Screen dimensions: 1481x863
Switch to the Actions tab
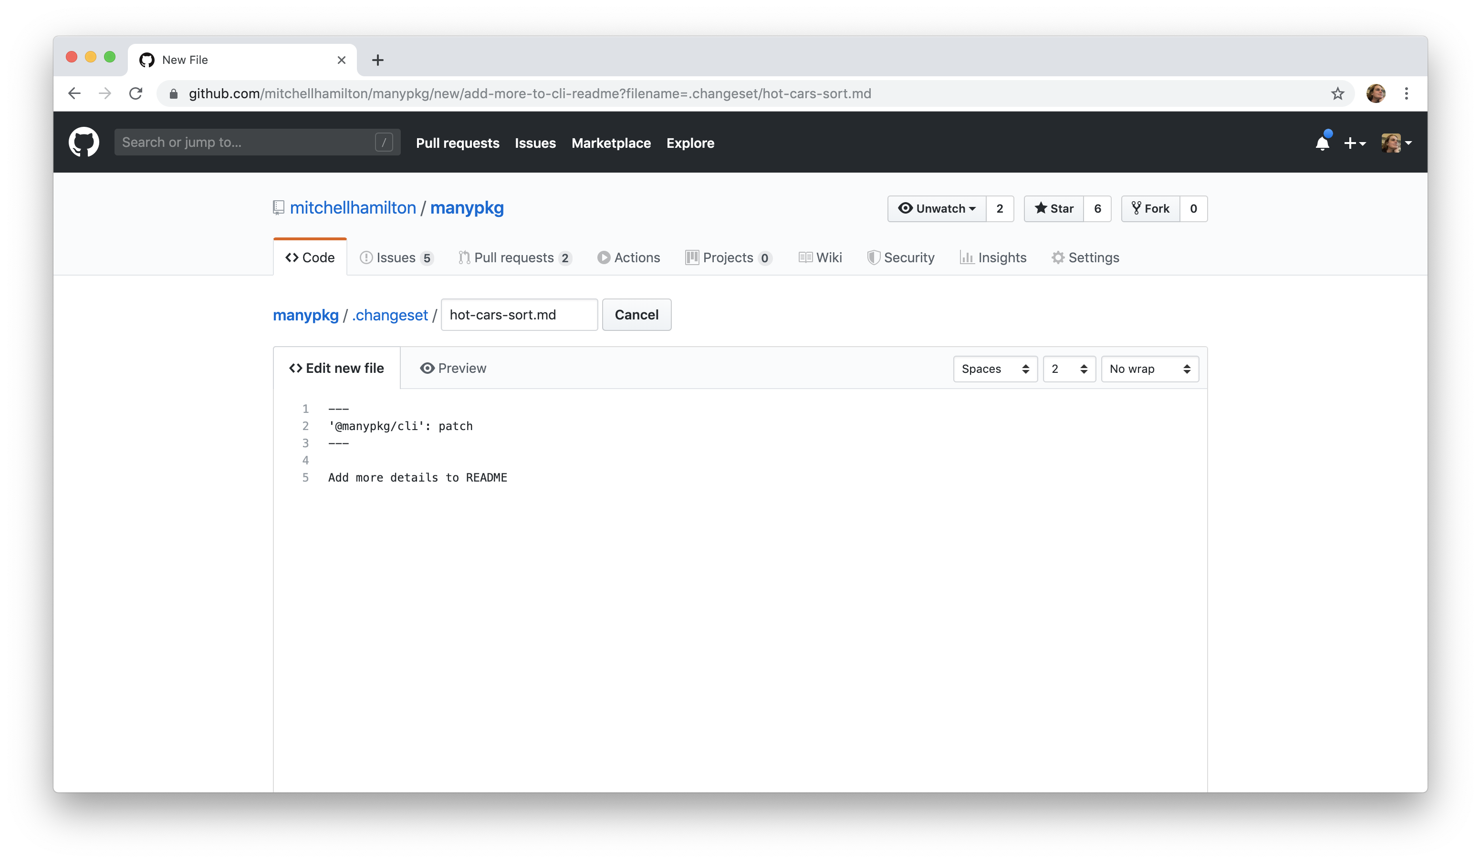click(x=628, y=257)
